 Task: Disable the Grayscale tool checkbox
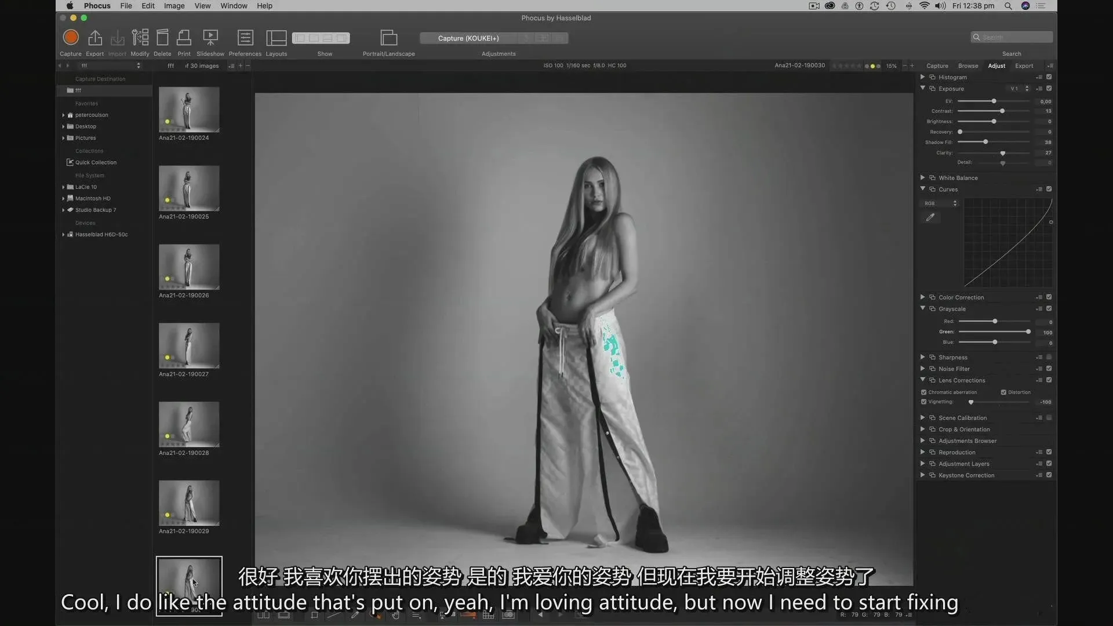1049,309
